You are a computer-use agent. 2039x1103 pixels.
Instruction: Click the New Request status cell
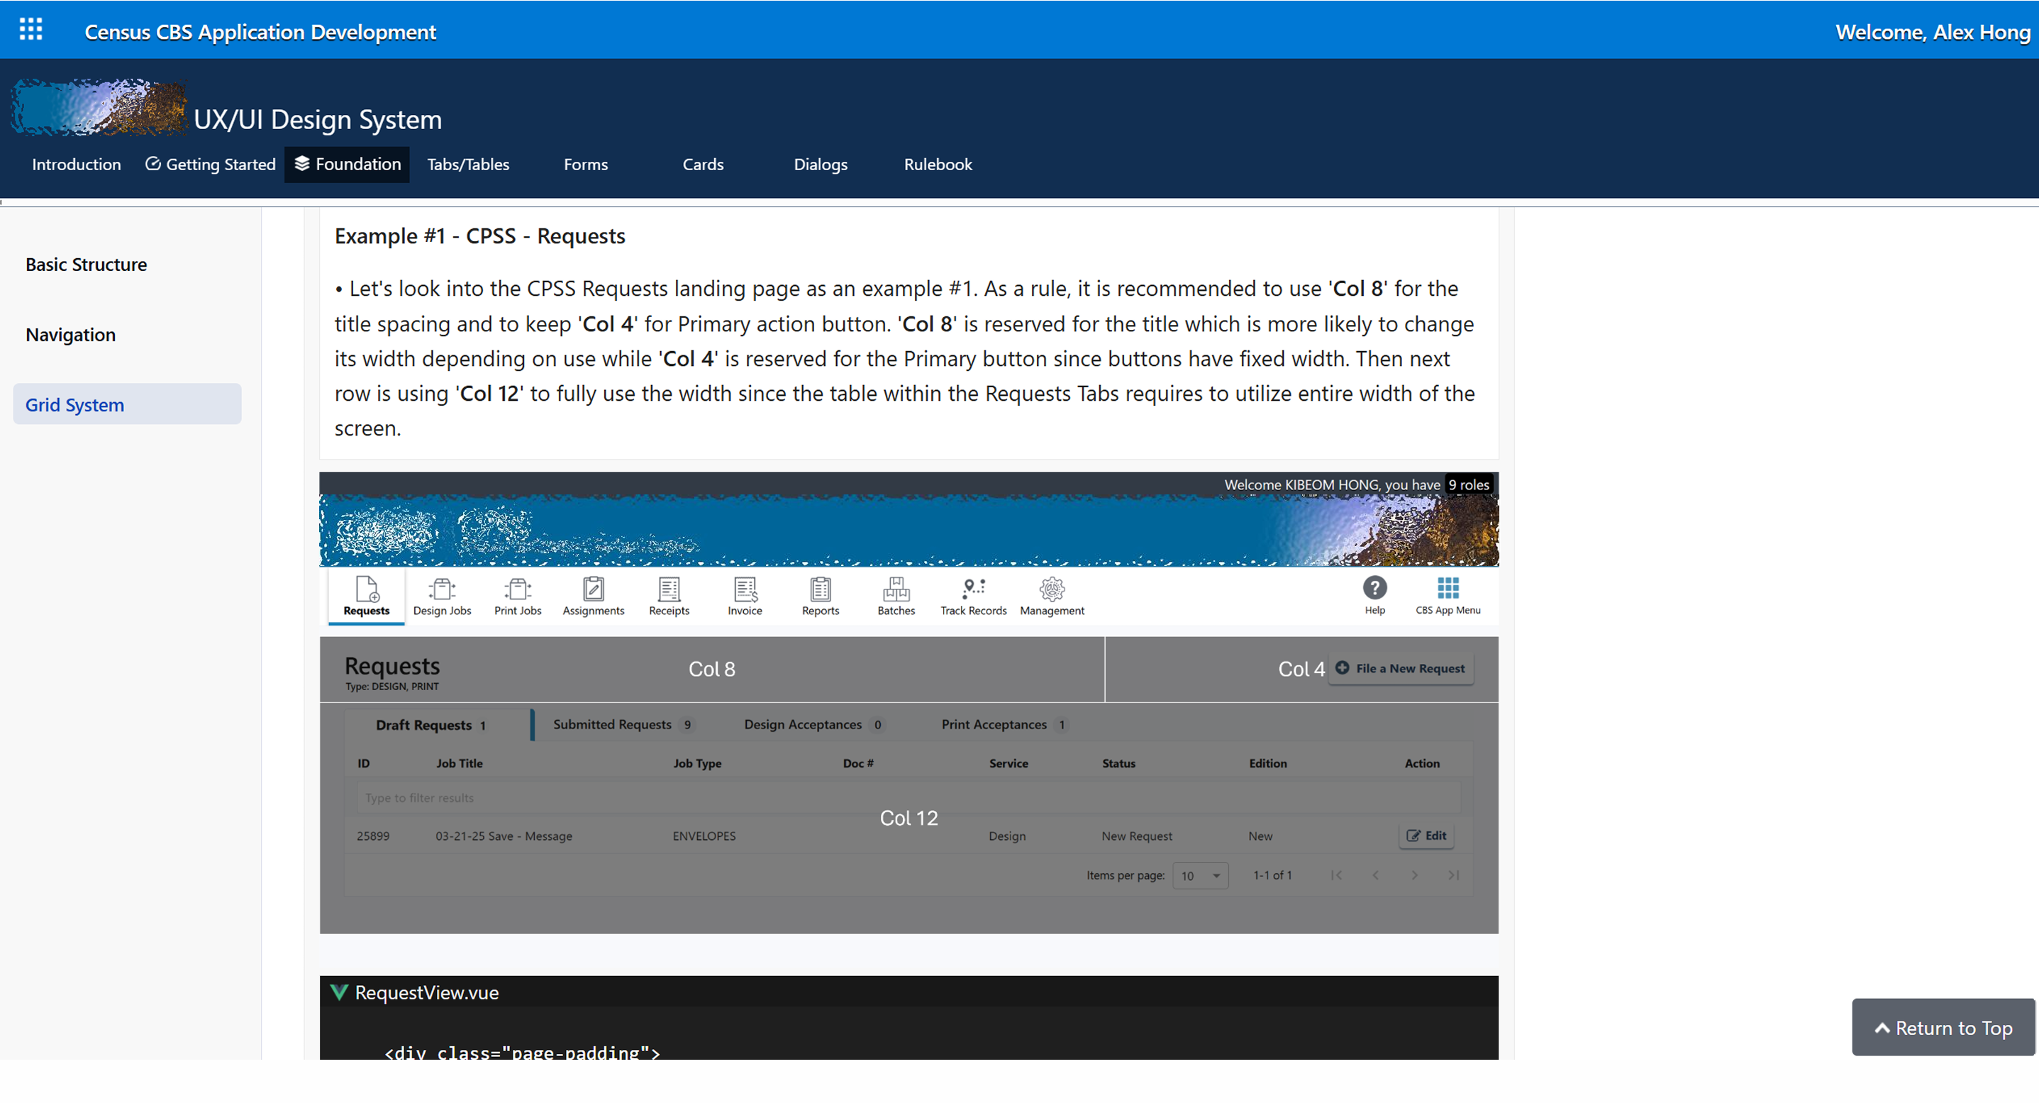[x=1137, y=836]
